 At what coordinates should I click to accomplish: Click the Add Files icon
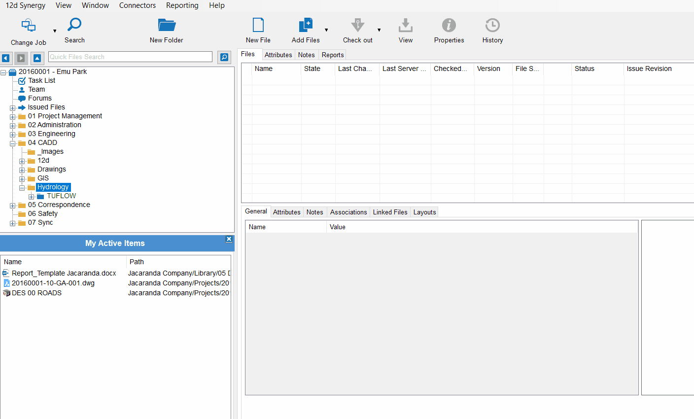pyautogui.click(x=306, y=25)
